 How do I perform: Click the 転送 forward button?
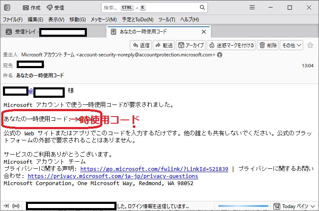tap(164, 45)
